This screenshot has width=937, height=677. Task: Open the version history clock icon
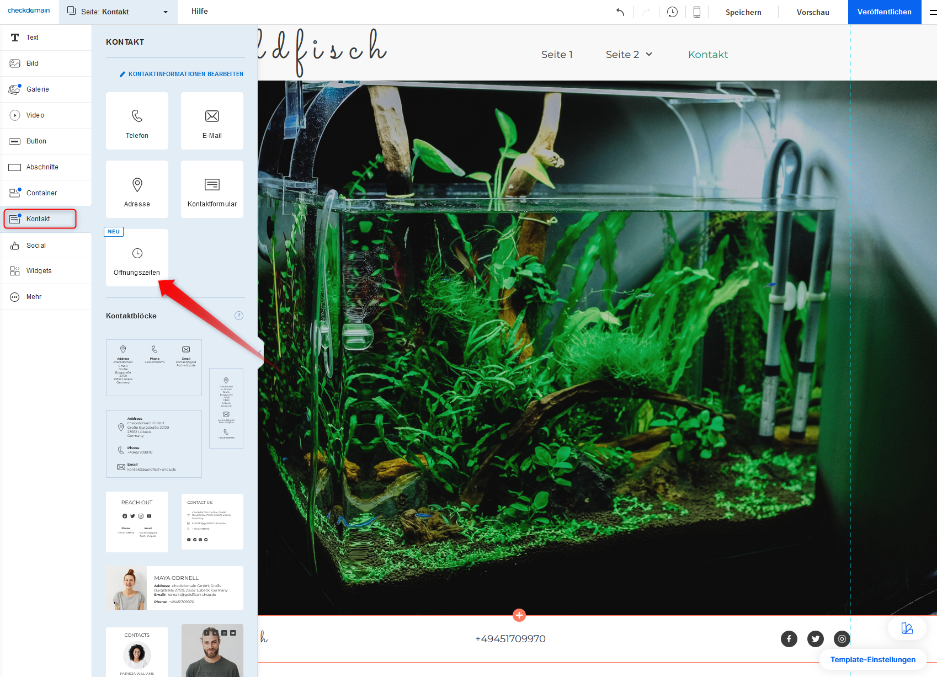[672, 12]
